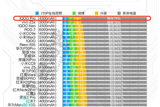Click the 红米7 (4000mAh) row label

(41, 101)
